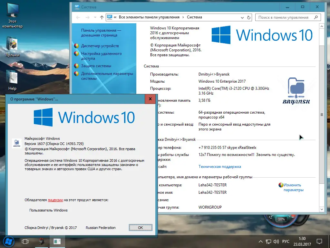Open "Защита системы" link
Screen dimensions: 330x248
click(x=96, y=66)
